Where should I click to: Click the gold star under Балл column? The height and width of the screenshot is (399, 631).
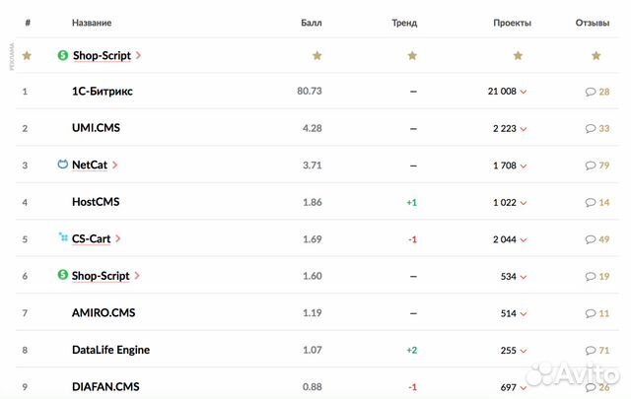pos(317,55)
